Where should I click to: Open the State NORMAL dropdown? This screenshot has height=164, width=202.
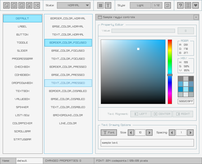[74, 5]
